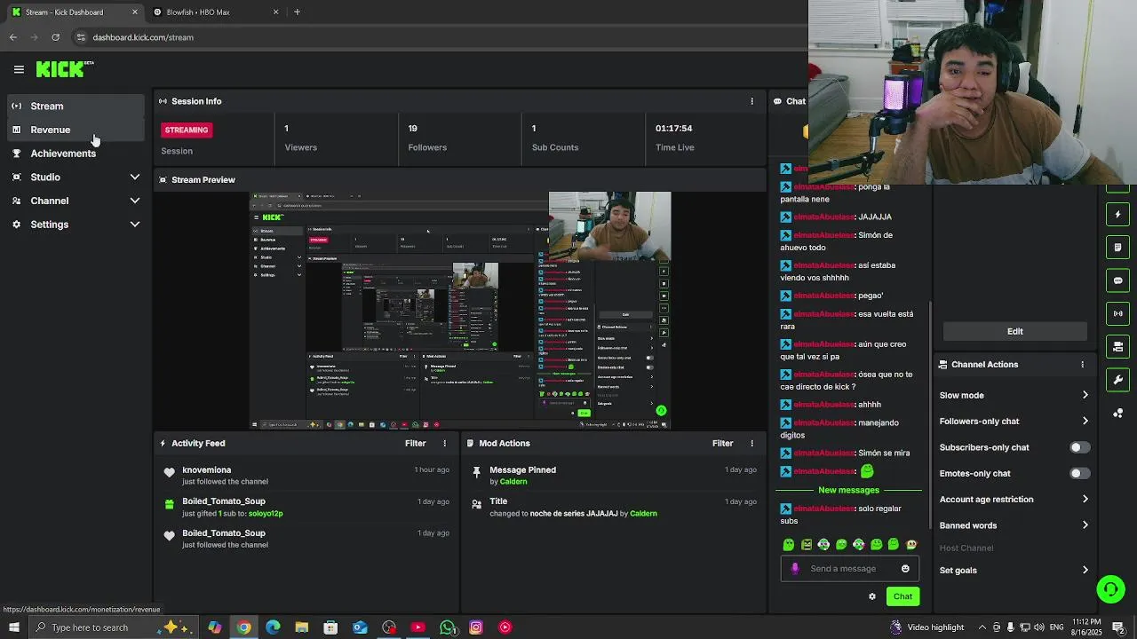Open chat settings gear icon
The image size is (1137, 639).
point(872,596)
